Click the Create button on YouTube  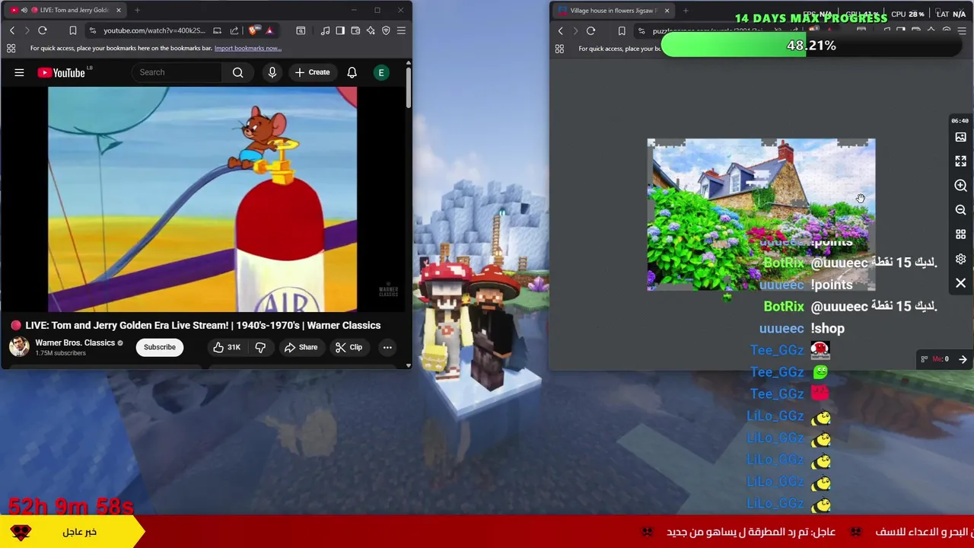(312, 72)
